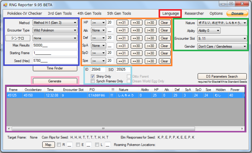Focus the Max Results field

[x=55, y=45]
